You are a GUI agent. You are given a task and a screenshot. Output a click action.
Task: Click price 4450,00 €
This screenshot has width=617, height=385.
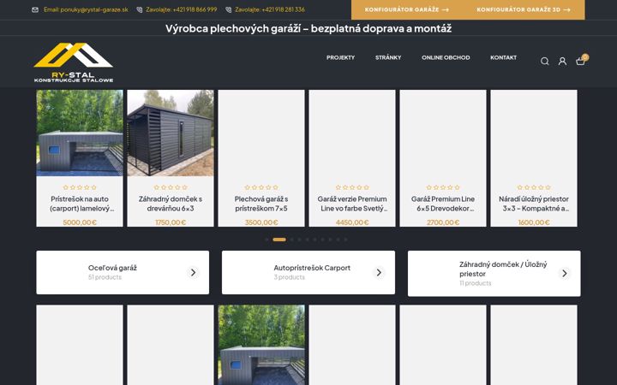point(352,222)
